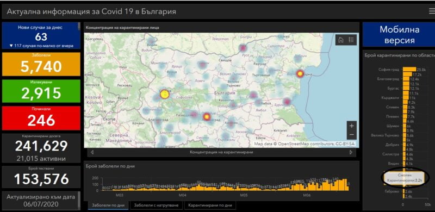
Task: Click the Бургас bar label
Action: point(393,89)
